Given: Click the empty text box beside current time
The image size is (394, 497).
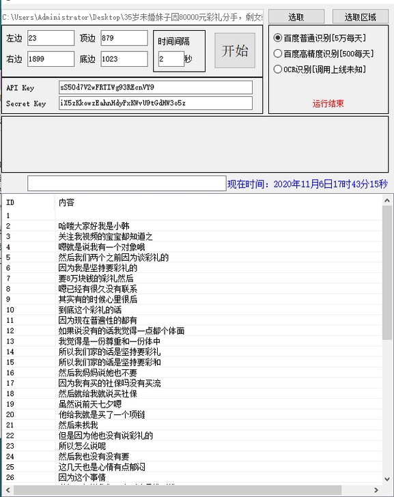Looking at the screenshot, I should point(127,184).
